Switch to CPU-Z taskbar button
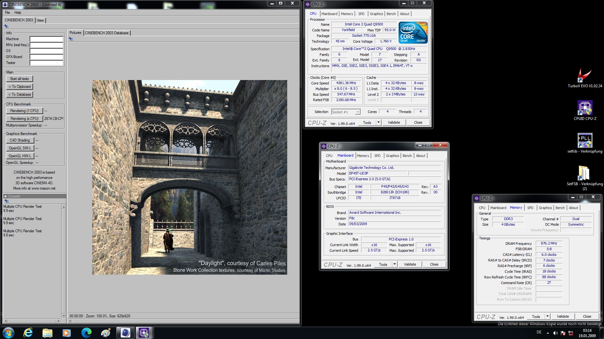Screen dimensions: 604x339 click(144, 333)
